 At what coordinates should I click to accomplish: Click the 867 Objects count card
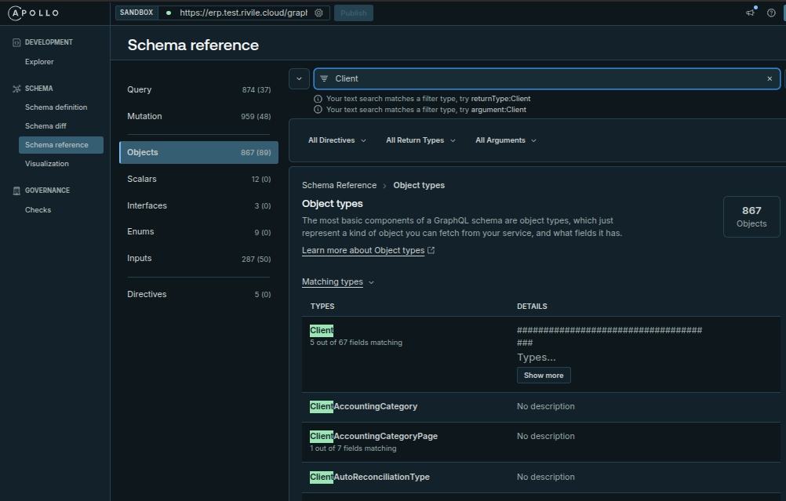751,216
